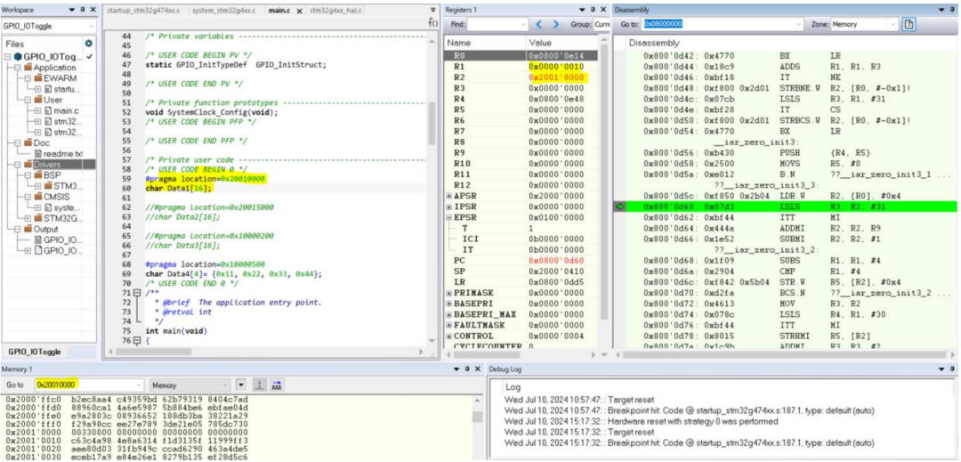This screenshot has height=462, width=961.
Task: Click the Value column header in Registers
Action: pos(539,43)
